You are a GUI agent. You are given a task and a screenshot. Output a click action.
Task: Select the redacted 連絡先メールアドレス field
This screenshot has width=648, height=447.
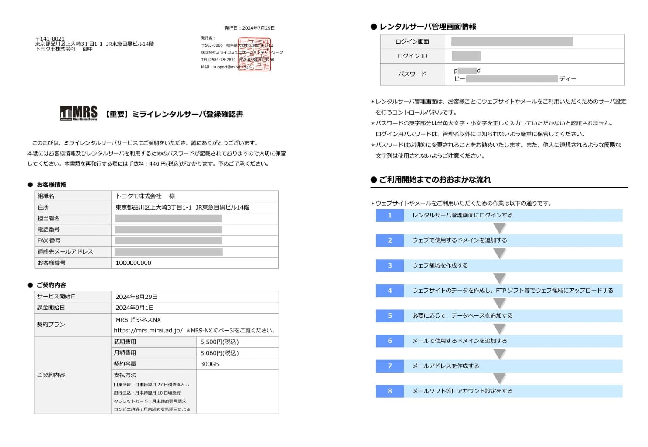[x=168, y=252]
